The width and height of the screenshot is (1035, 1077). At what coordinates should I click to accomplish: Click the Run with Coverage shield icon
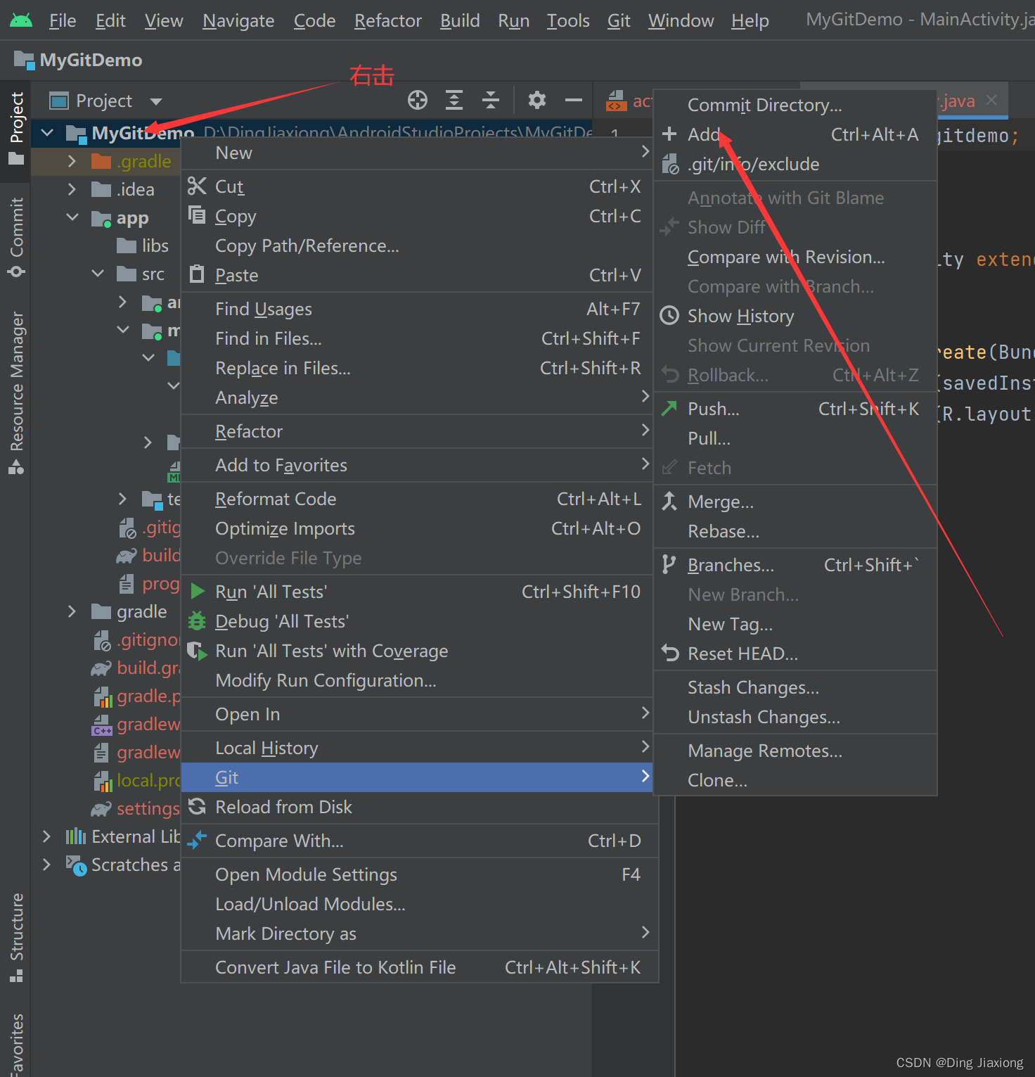pos(198,651)
